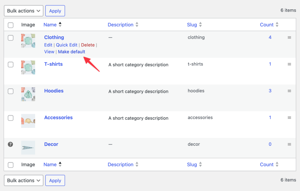Open the Accessories category name link
The width and height of the screenshot is (300, 191).
tap(58, 117)
